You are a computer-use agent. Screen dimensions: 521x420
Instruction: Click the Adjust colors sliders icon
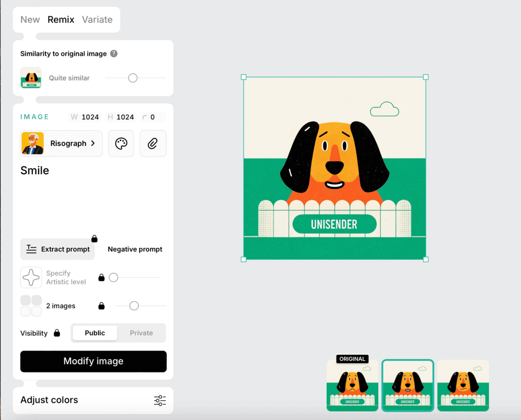point(160,400)
